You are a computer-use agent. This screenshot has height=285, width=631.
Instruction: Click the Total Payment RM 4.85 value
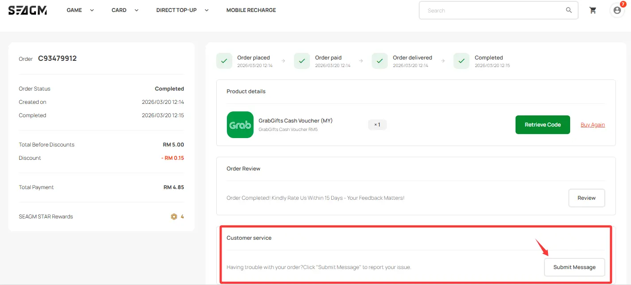click(174, 187)
